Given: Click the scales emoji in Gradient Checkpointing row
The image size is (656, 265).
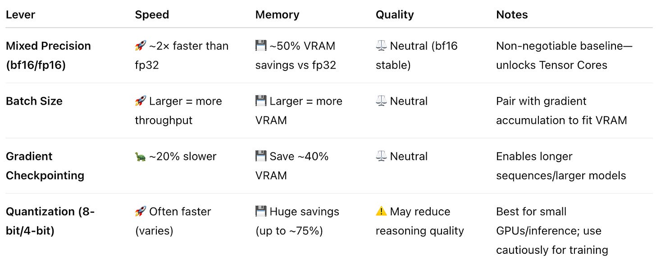Looking at the screenshot, I should 381,156.
